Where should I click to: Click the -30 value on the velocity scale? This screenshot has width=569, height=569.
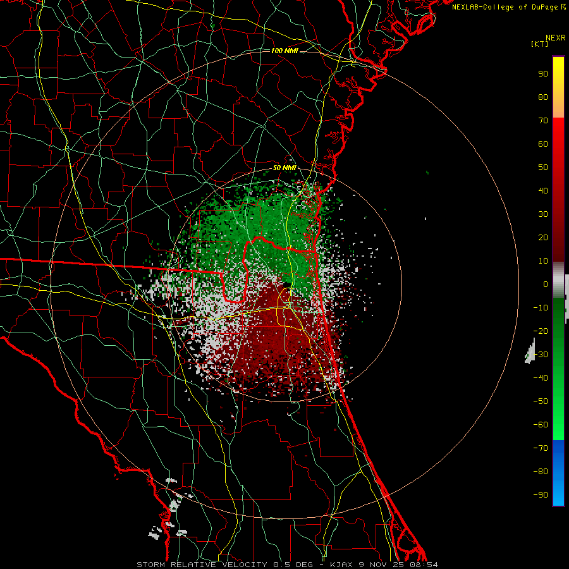[541, 355]
